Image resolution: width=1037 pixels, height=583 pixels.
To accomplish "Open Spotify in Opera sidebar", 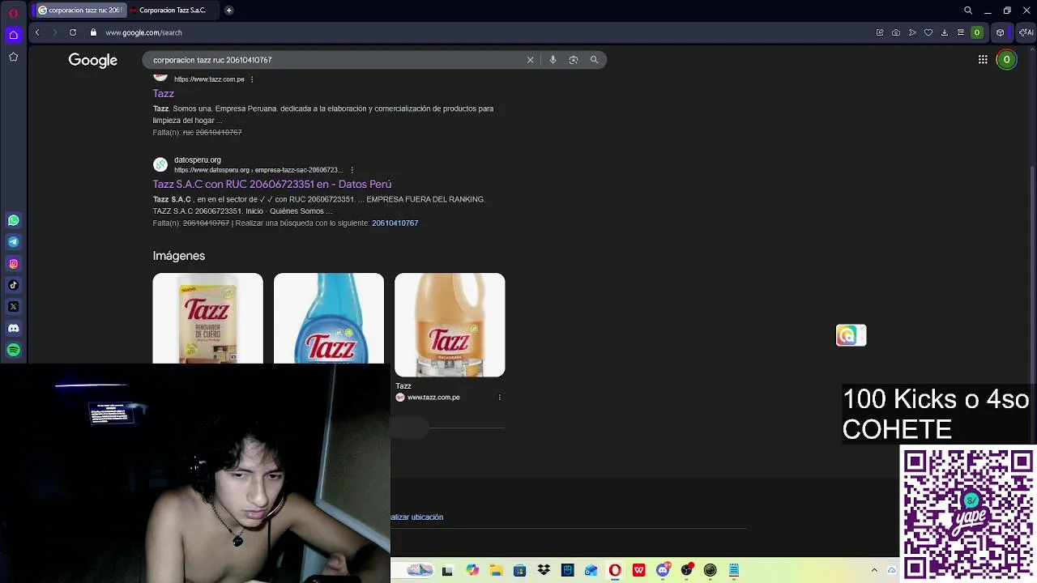I will (x=13, y=350).
